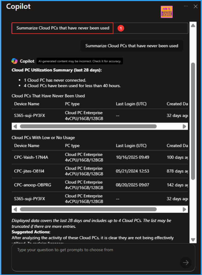Click the Copilot logo icon
Screen dimensions: 202x275
[14, 61]
